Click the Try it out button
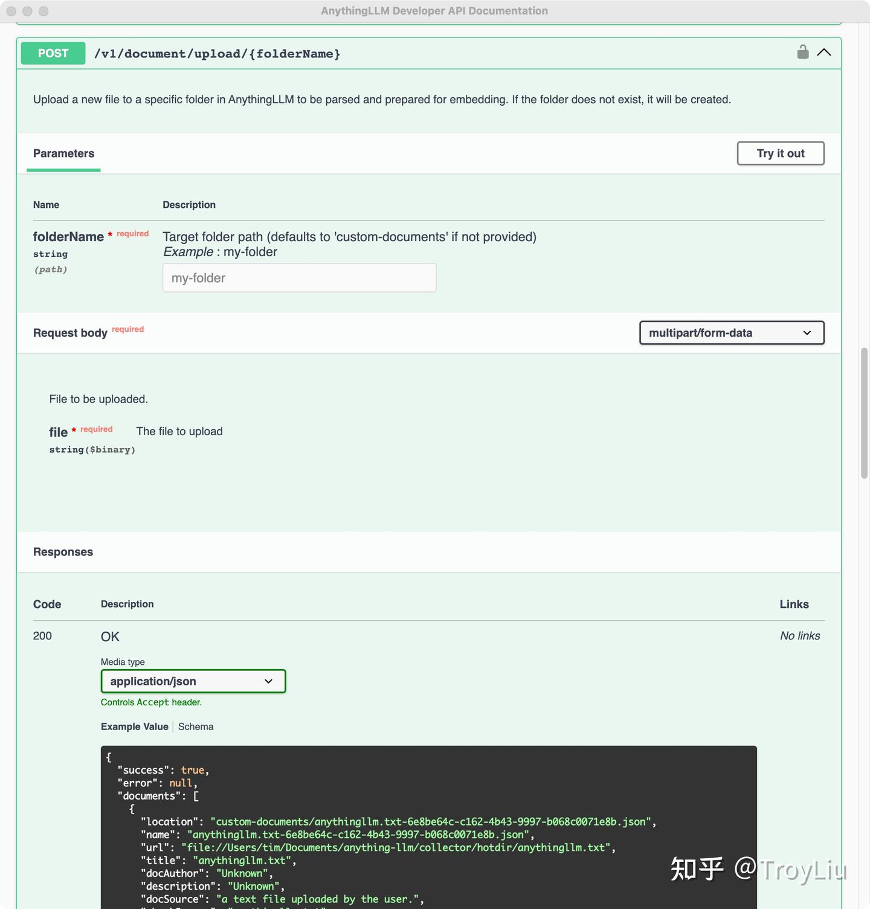This screenshot has width=870, height=909. tap(781, 154)
